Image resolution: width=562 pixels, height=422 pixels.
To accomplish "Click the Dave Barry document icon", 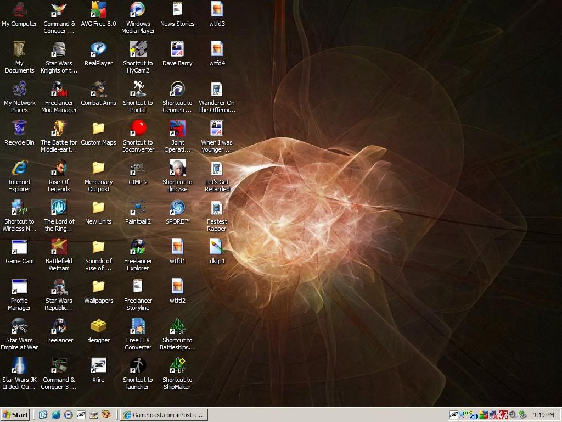I will click(x=177, y=49).
